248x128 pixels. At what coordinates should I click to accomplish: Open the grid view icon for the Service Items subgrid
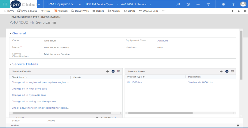(232, 71)
